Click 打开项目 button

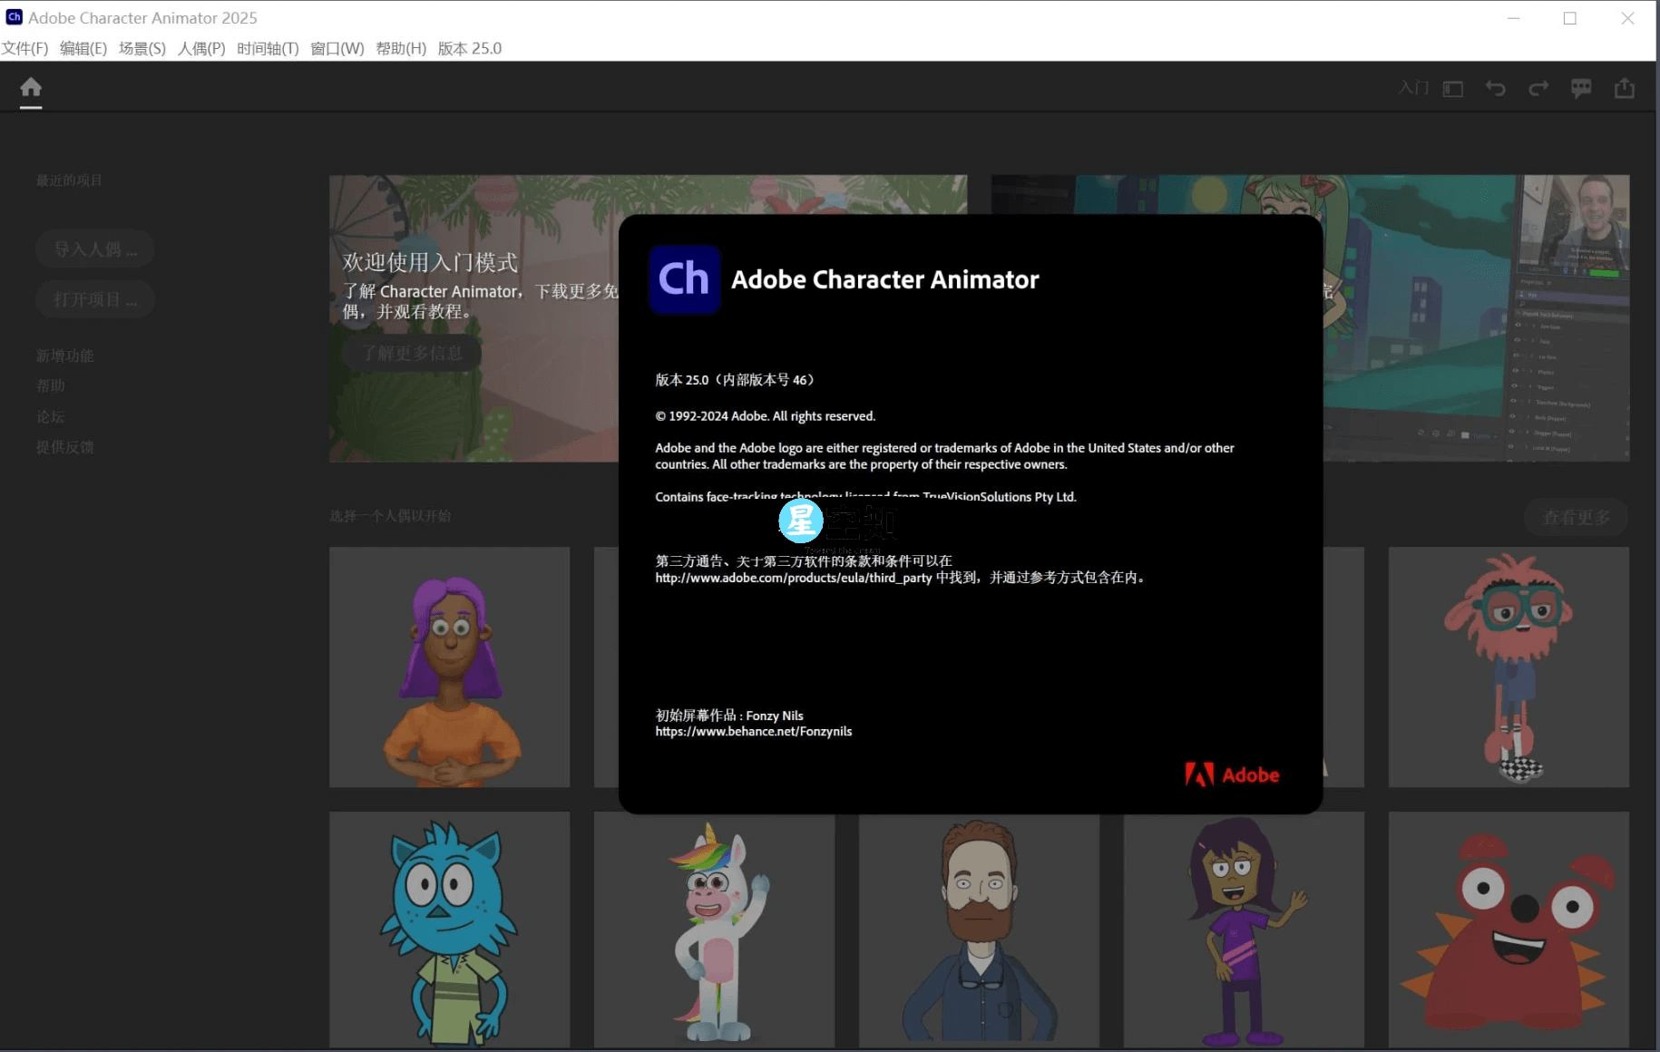94,299
